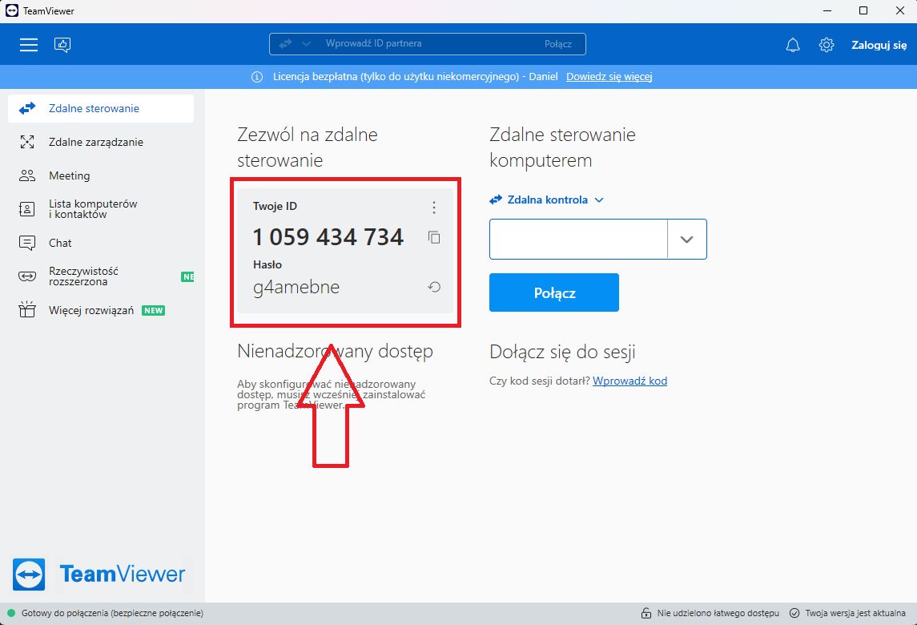Open the partner ID history dropdown arrow
917x625 pixels.
686,239
